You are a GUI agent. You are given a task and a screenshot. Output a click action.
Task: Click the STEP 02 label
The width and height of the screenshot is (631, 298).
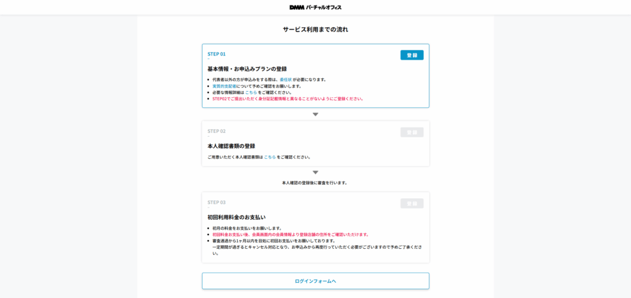coord(216,131)
